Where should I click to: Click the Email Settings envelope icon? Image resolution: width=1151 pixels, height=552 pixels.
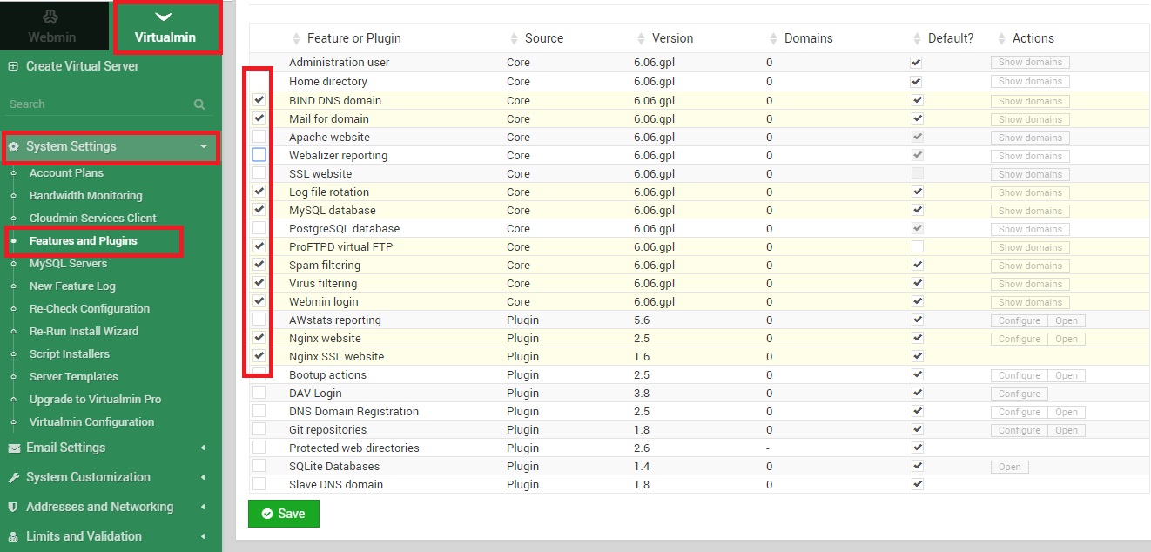[x=14, y=448]
